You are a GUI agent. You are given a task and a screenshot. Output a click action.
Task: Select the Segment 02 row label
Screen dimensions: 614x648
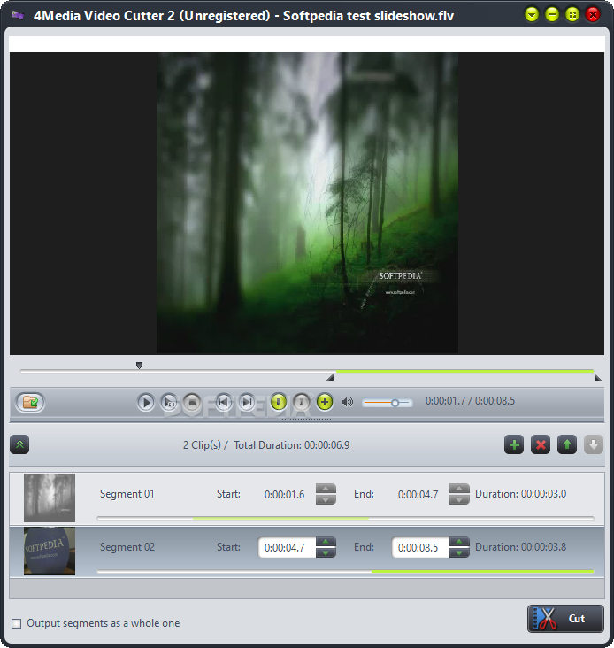tap(127, 547)
